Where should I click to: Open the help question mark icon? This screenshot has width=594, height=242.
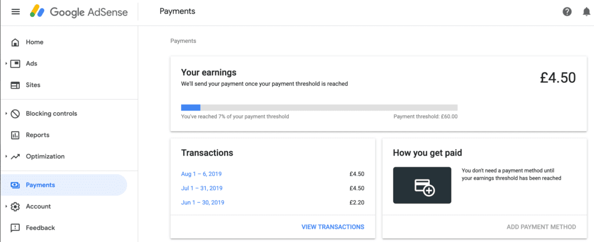(567, 12)
